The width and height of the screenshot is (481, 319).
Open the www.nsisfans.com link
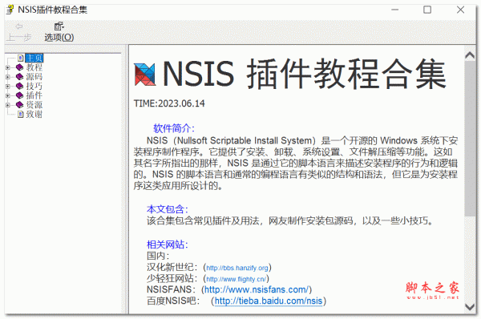257,289
